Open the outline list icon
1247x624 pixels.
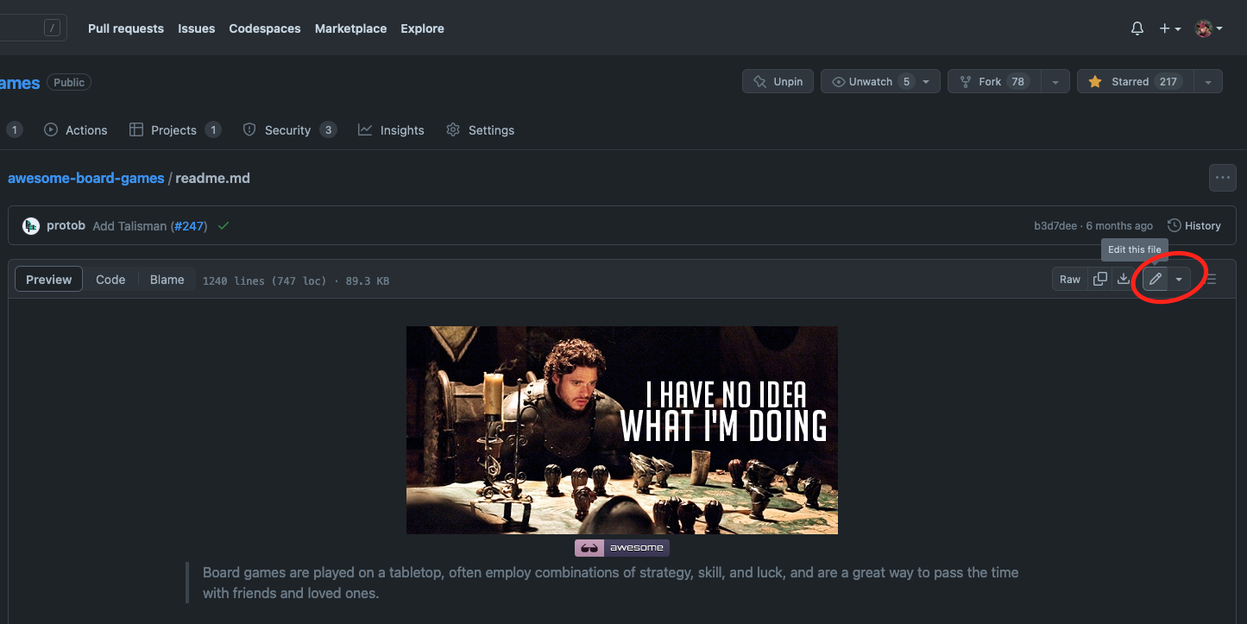pos(1212,279)
